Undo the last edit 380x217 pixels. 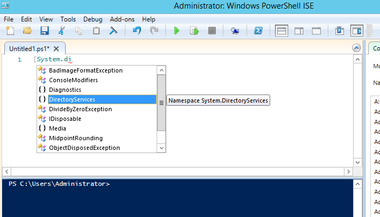pos(137,31)
